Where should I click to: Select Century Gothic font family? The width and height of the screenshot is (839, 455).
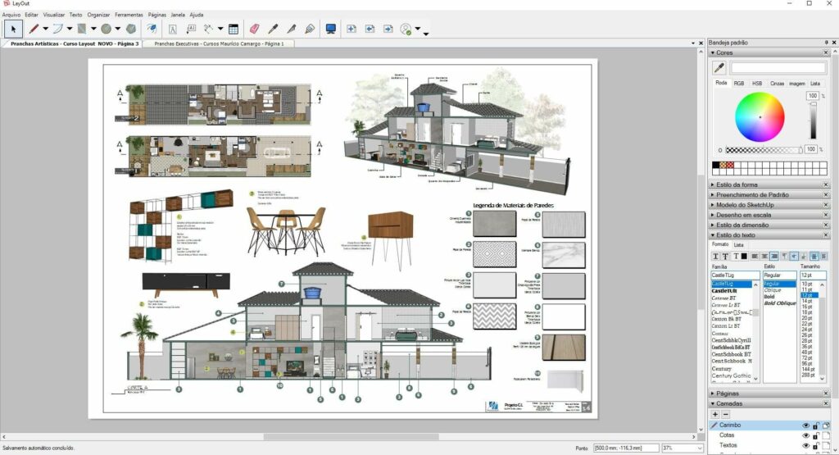point(731,375)
